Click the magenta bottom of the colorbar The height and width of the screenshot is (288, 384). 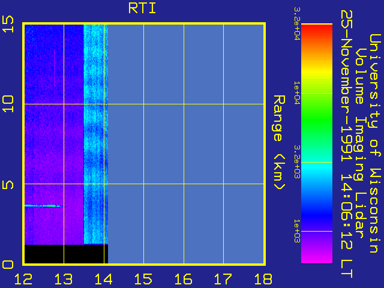[x=317, y=259]
